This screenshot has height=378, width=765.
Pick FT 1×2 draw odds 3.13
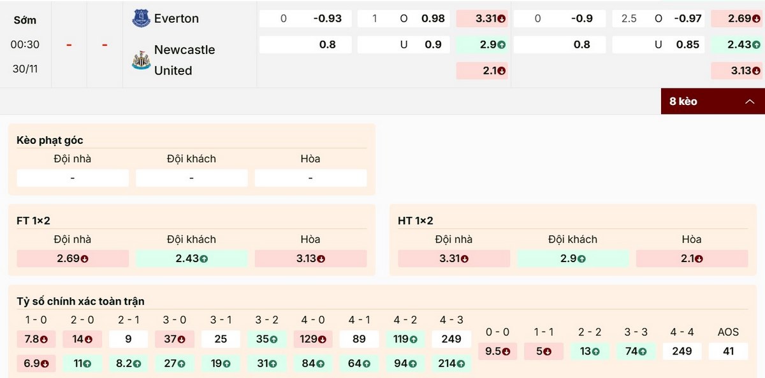coord(310,259)
